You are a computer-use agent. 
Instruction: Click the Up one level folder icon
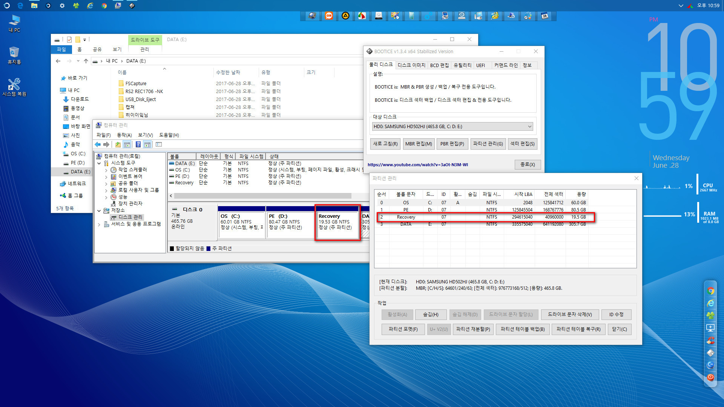coord(118,145)
